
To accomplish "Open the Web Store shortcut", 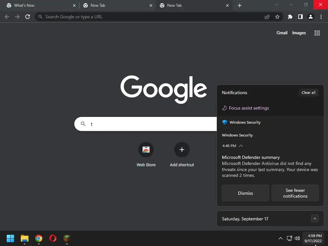I will click(x=146, y=155).
